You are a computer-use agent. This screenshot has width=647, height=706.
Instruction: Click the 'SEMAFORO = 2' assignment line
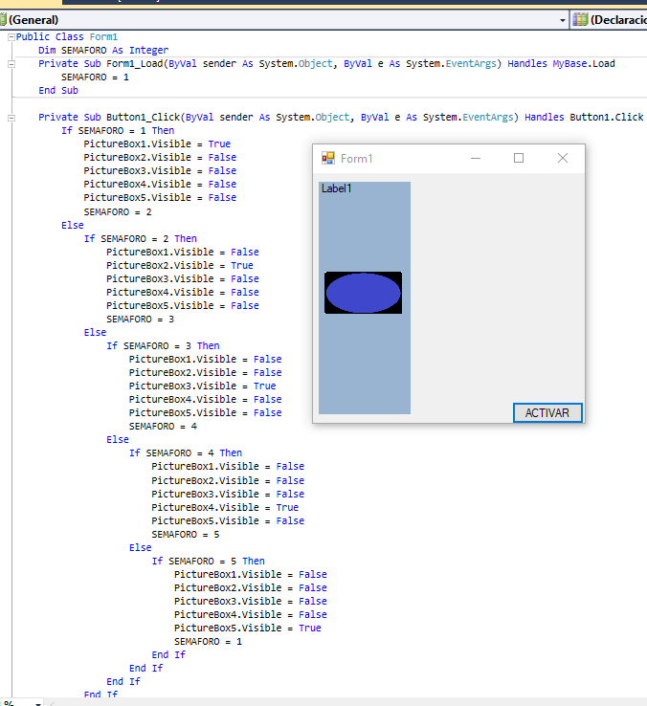pyautogui.click(x=118, y=212)
